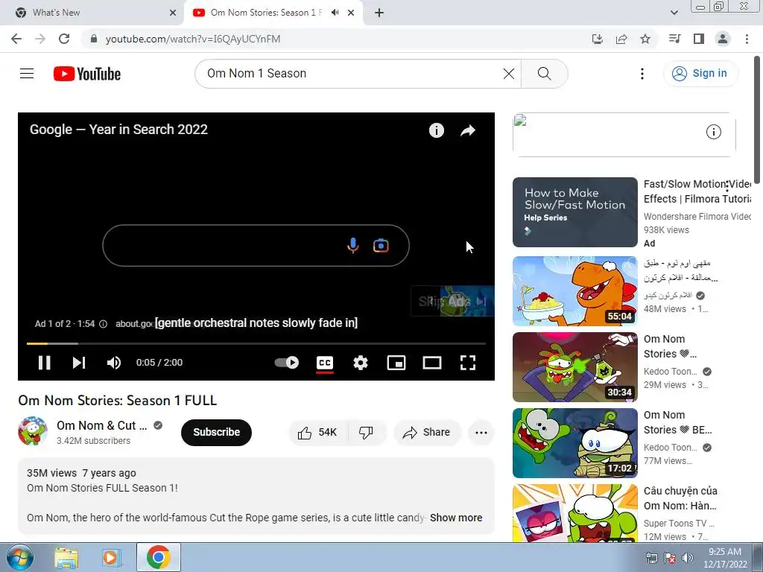
Task: Reload the current page
Action: coord(64,39)
